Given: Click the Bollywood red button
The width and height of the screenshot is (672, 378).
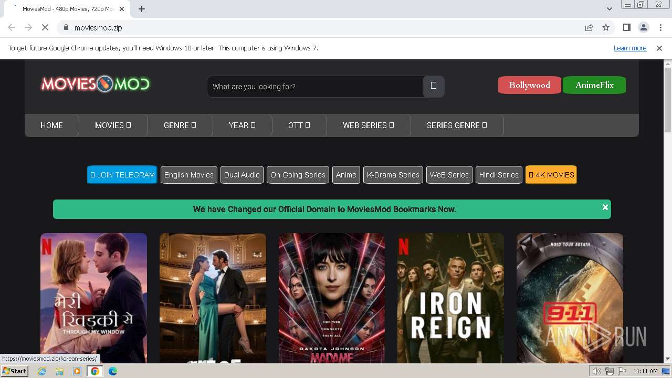Looking at the screenshot, I should tap(529, 85).
